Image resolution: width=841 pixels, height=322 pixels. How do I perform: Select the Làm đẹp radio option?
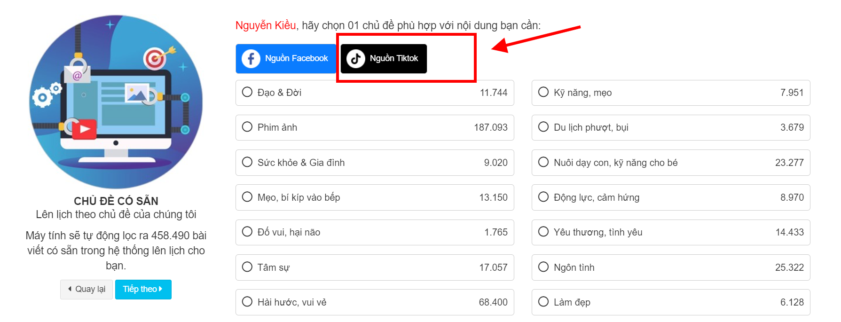point(543,302)
